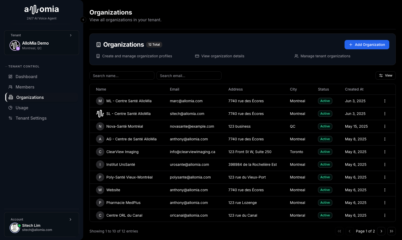Image resolution: width=402 pixels, height=240 pixels.
Task: Click the Add Organization button
Action: click(x=367, y=45)
